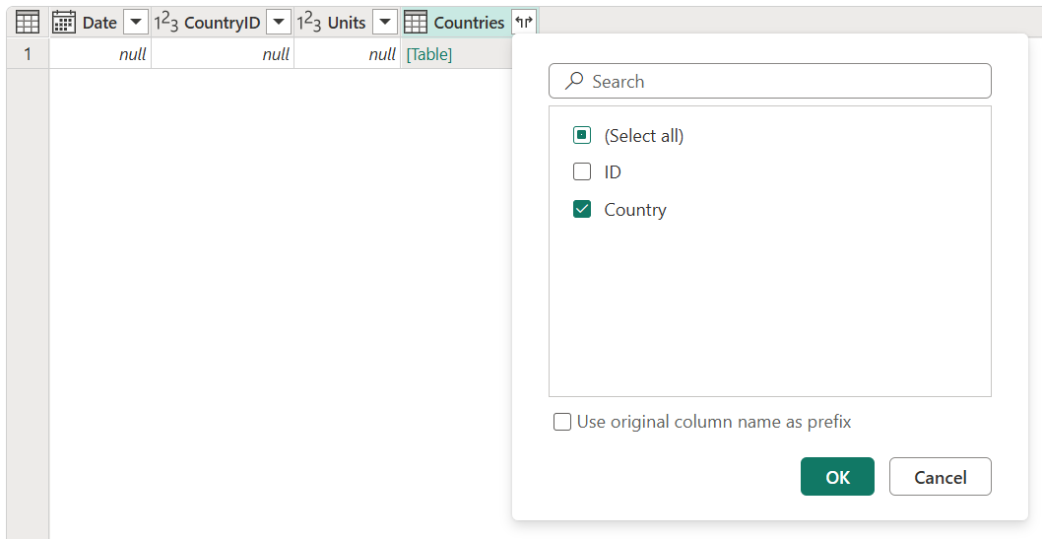The height and width of the screenshot is (539, 1042).
Task: Click the Date column calendar type icon
Action: 64,23
